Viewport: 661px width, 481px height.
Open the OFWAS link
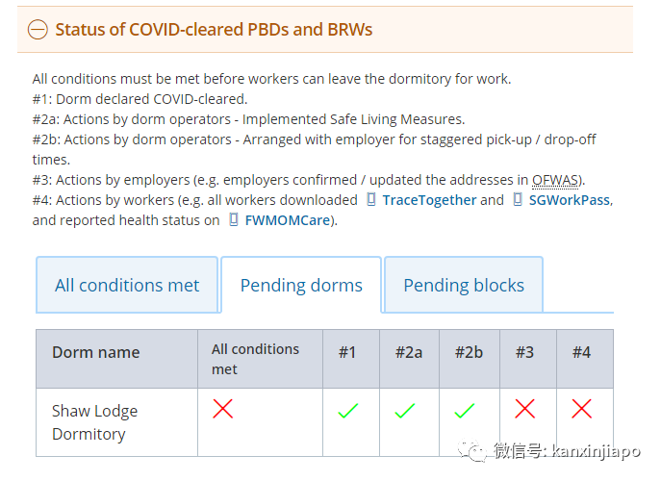tap(558, 180)
